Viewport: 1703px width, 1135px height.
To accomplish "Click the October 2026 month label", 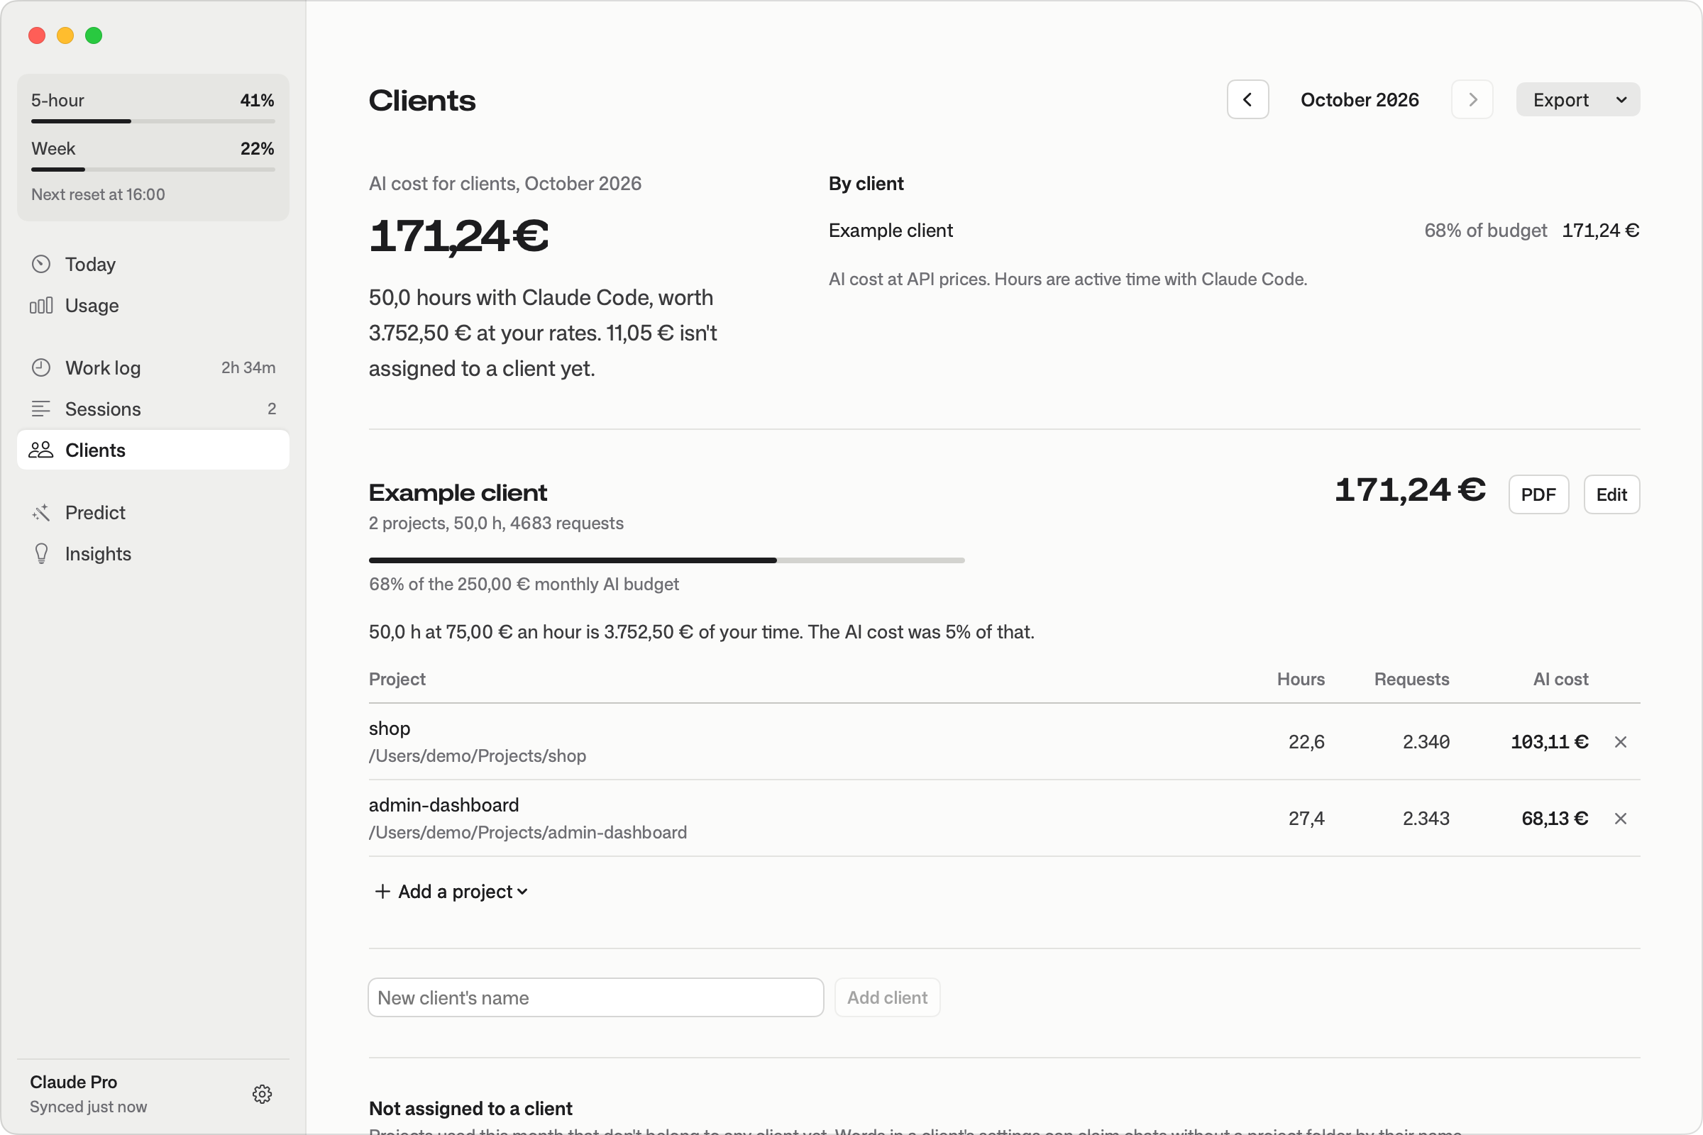I will click(1360, 100).
